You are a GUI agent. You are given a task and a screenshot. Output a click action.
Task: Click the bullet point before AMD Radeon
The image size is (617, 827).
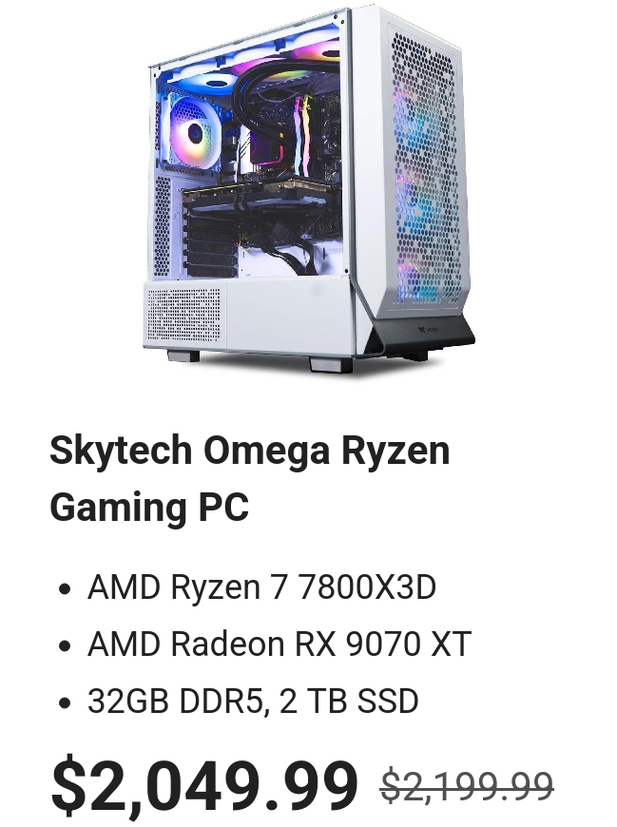point(65,645)
